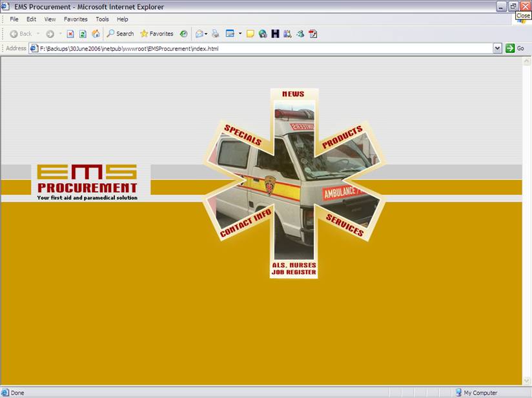Open the CONTACT INFO link
The width and height of the screenshot is (532, 398).
[x=246, y=223]
